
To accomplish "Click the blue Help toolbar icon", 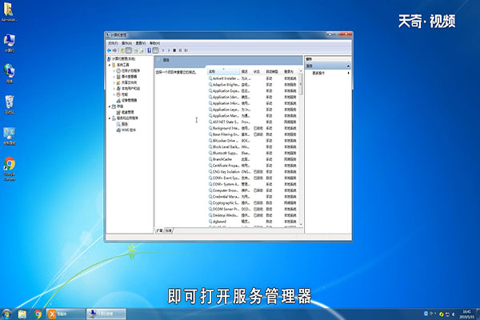I will point(150,50).
